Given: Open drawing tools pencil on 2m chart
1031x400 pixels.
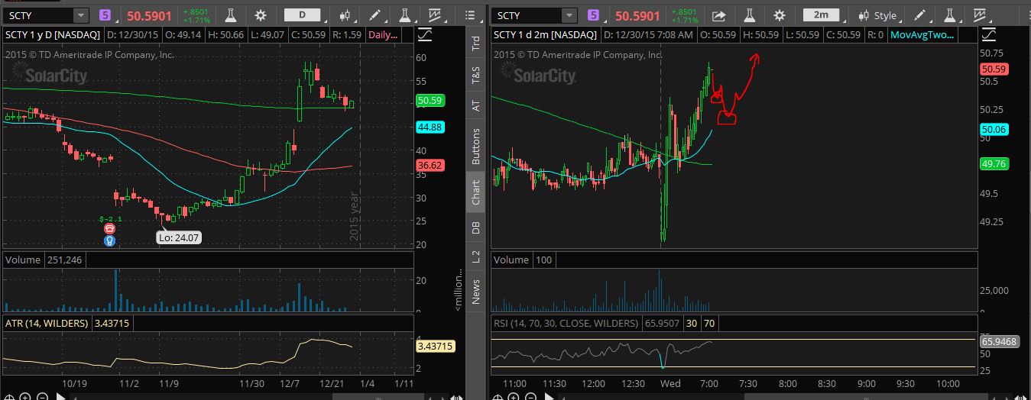Looking at the screenshot, I should (x=920, y=15).
